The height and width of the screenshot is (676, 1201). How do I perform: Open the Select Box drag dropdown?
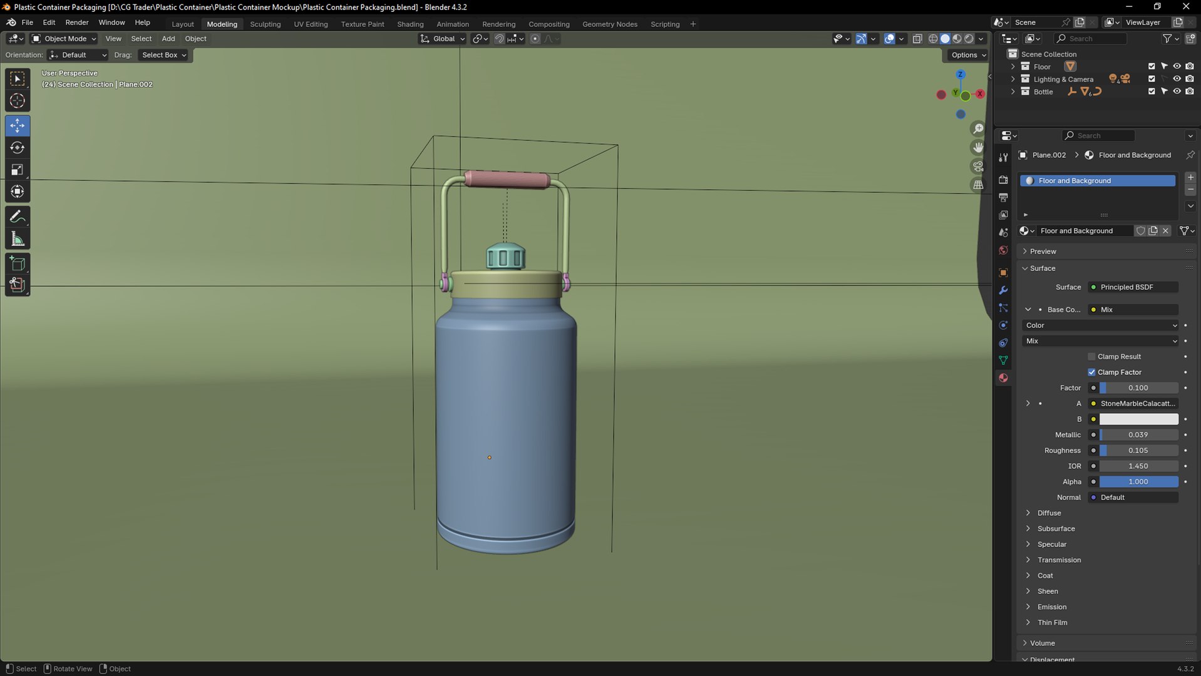[164, 55]
